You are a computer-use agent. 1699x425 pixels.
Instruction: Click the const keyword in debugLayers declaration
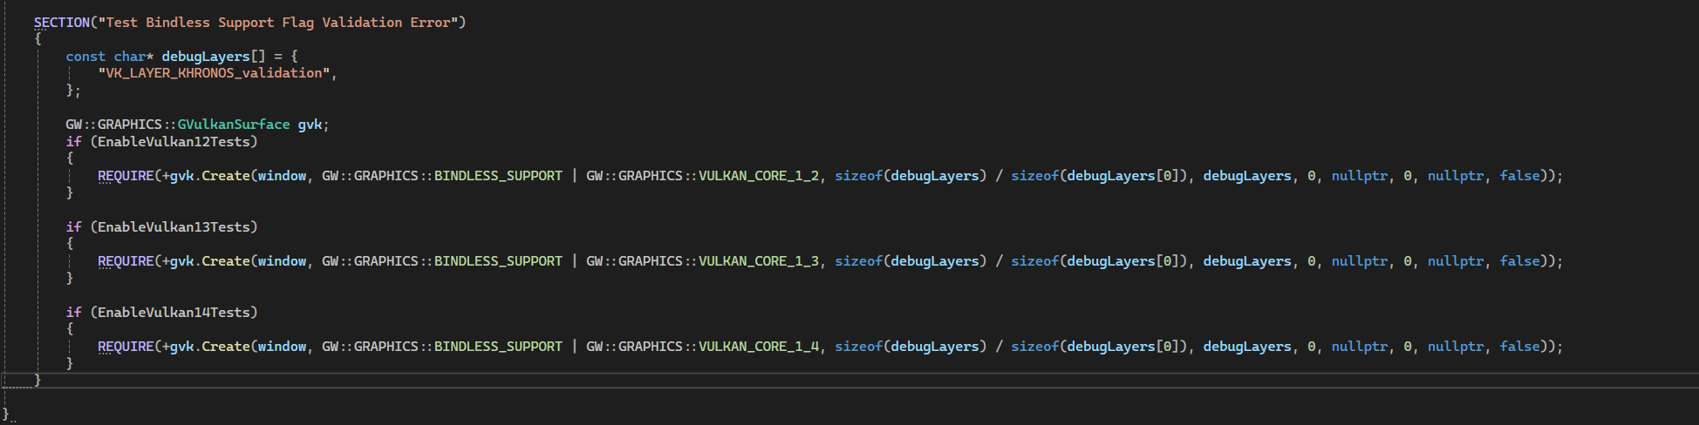click(85, 57)
